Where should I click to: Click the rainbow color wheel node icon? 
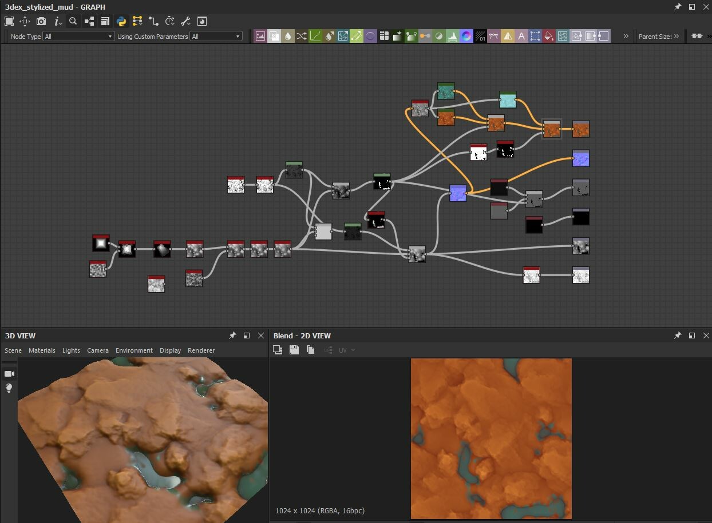pos(465,35)
